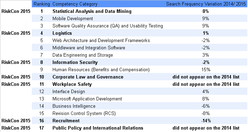Click the RiskCon 2015 label beside Logistics
The width and height of the screenshot is (248, 132).
[x=16, y=33]
